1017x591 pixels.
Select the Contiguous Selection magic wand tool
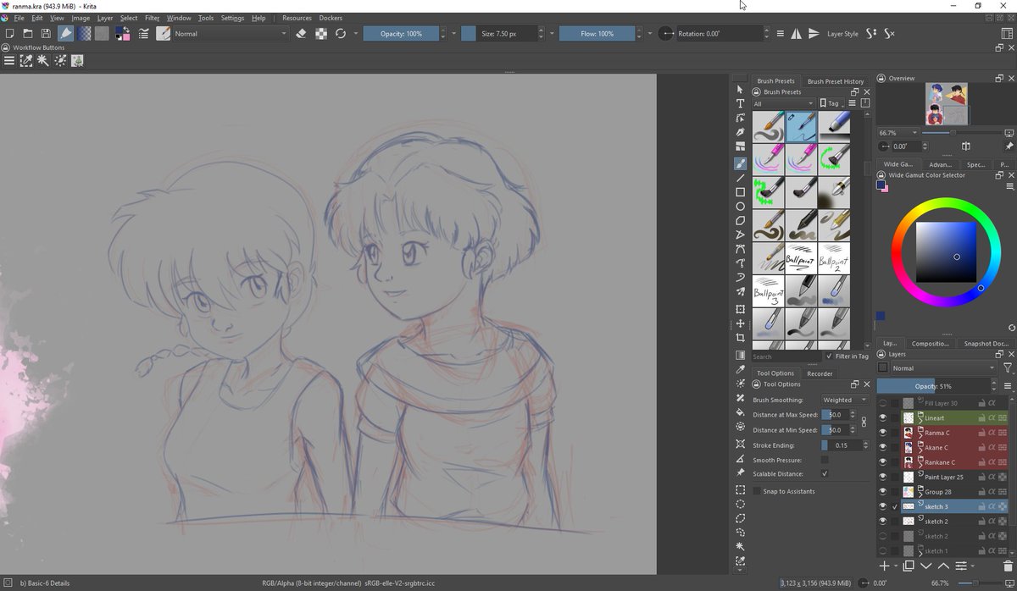[740, 547]
